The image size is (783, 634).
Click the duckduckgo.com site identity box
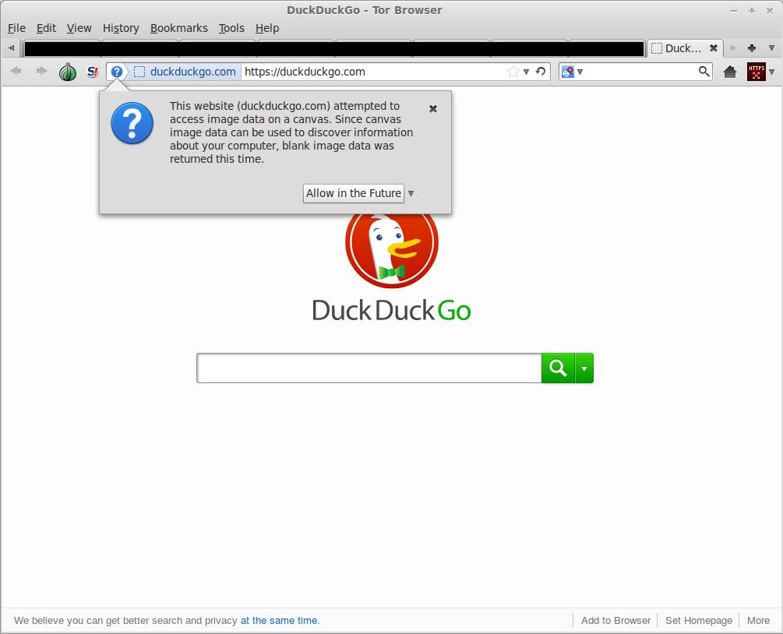[185, 72]
